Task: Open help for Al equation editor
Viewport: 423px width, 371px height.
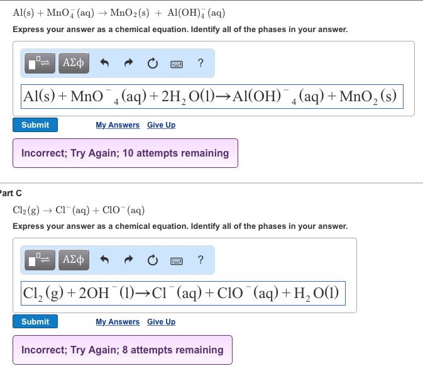Action: click(201, 63)
